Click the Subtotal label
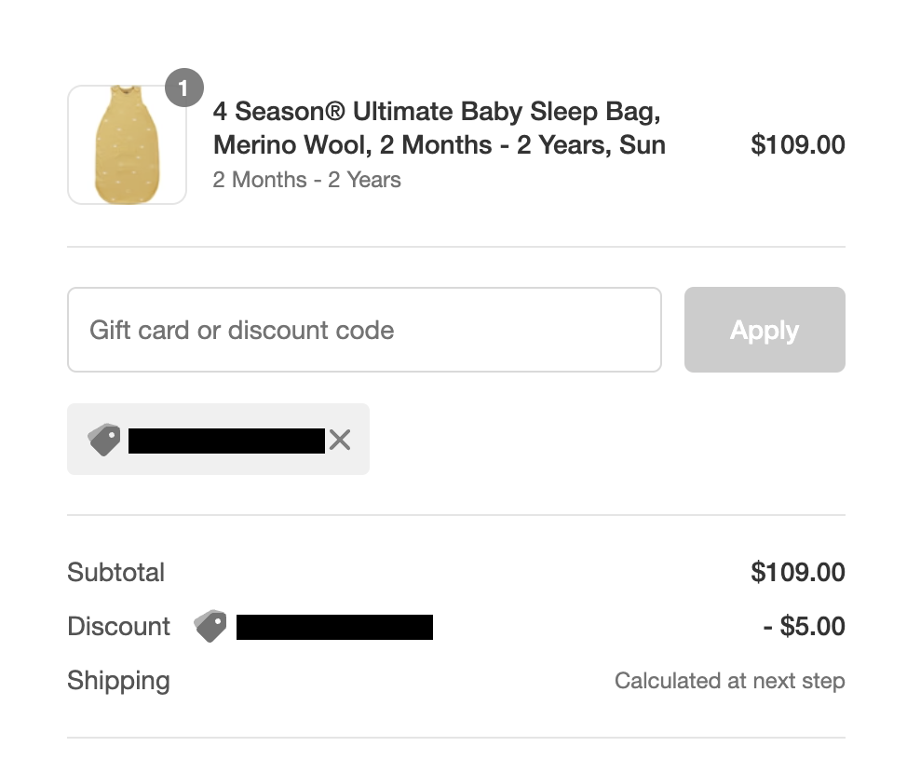 tap(115, 572)
